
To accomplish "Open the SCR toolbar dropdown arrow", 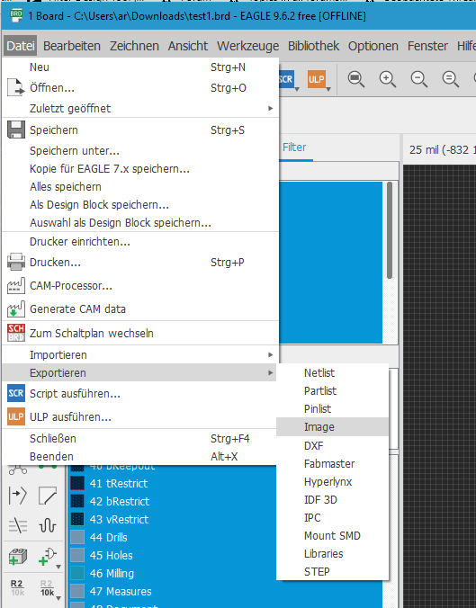I will coord(297,89).
